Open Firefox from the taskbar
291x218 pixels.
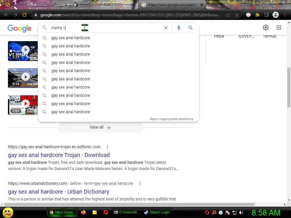click(83, 212)
